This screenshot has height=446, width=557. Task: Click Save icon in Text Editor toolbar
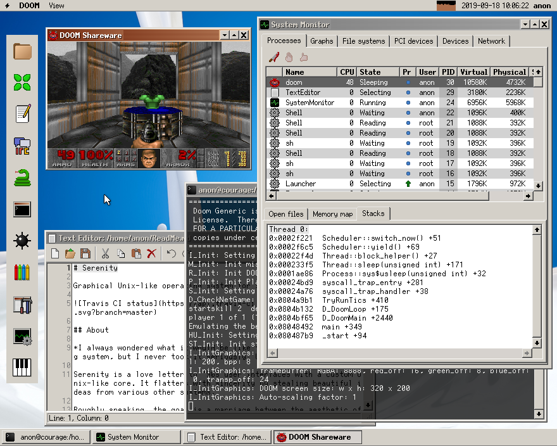click(x=85, y=253)
